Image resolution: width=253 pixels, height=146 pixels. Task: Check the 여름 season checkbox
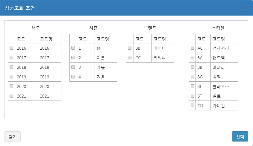click(73, 57)
